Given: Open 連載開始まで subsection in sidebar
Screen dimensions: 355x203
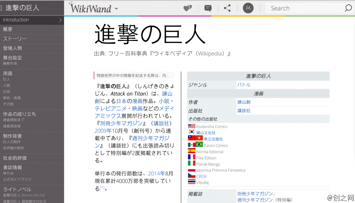Looking at the screenshot, I should [14, 120].
